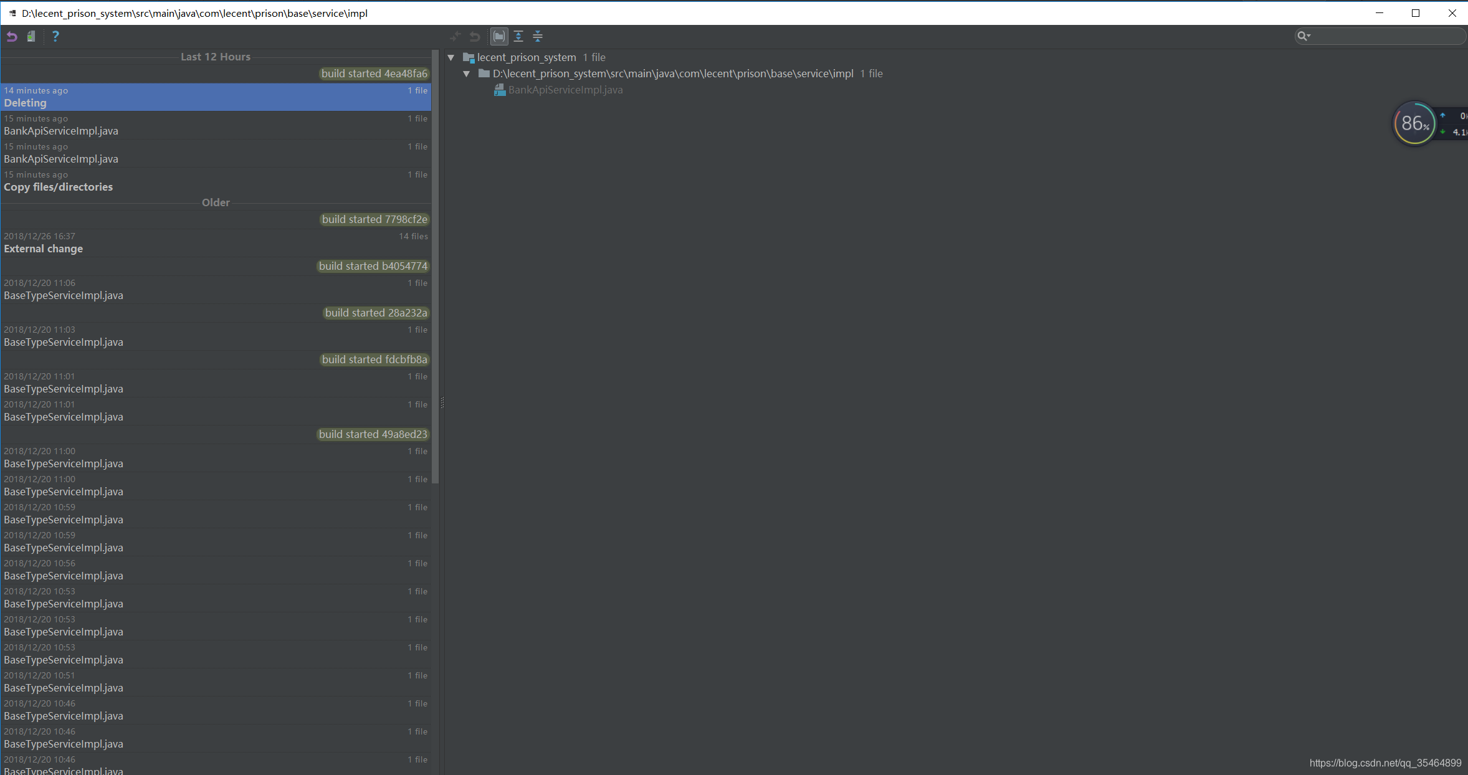Click the Create Patch icon
This screenshot has height=775, width=1468.
click(x=31, y=36)
